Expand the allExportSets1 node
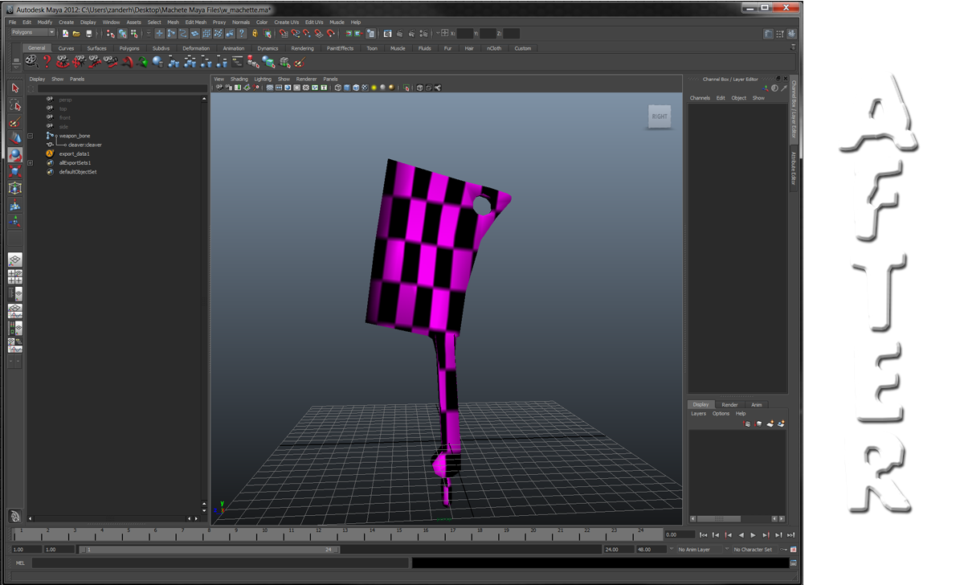Image resolution: width=964 pixels, height=585 pixels. tap(30, 163)
